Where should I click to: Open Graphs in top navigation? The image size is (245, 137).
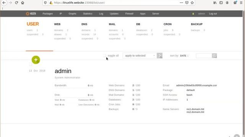click(x=72, y=14)
